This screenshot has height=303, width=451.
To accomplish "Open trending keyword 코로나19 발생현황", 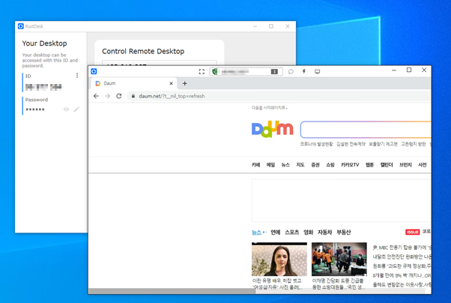I will (x=316, y=144).
